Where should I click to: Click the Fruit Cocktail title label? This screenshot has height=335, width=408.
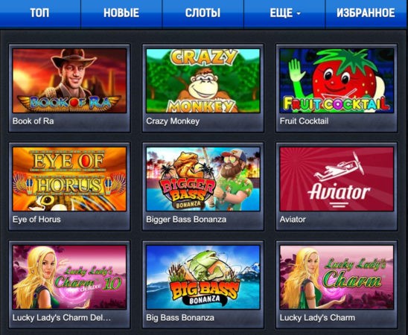pyautogui.click(x=304, y=121)
